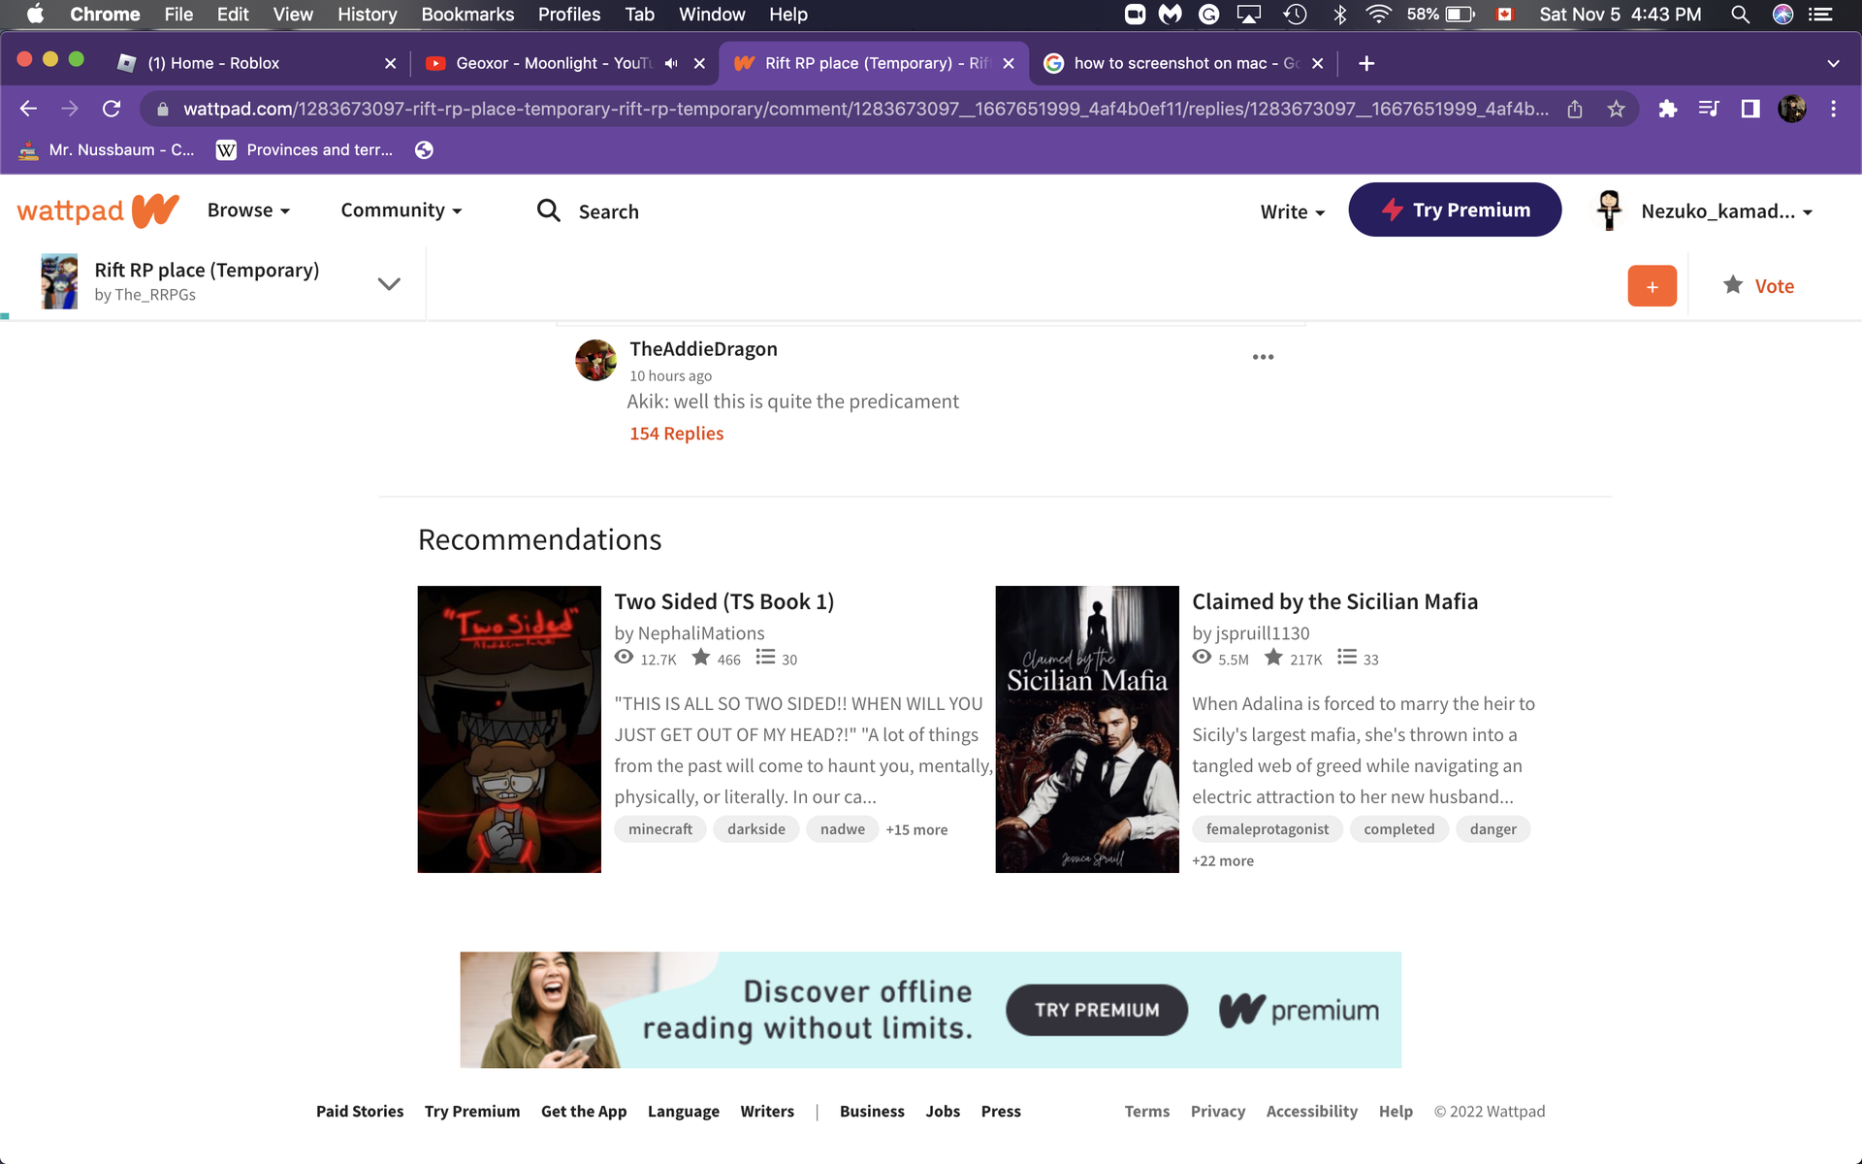Click the Chrome address bar URL
This screenshot has height=1164, width=1862.
click(866, 109)
